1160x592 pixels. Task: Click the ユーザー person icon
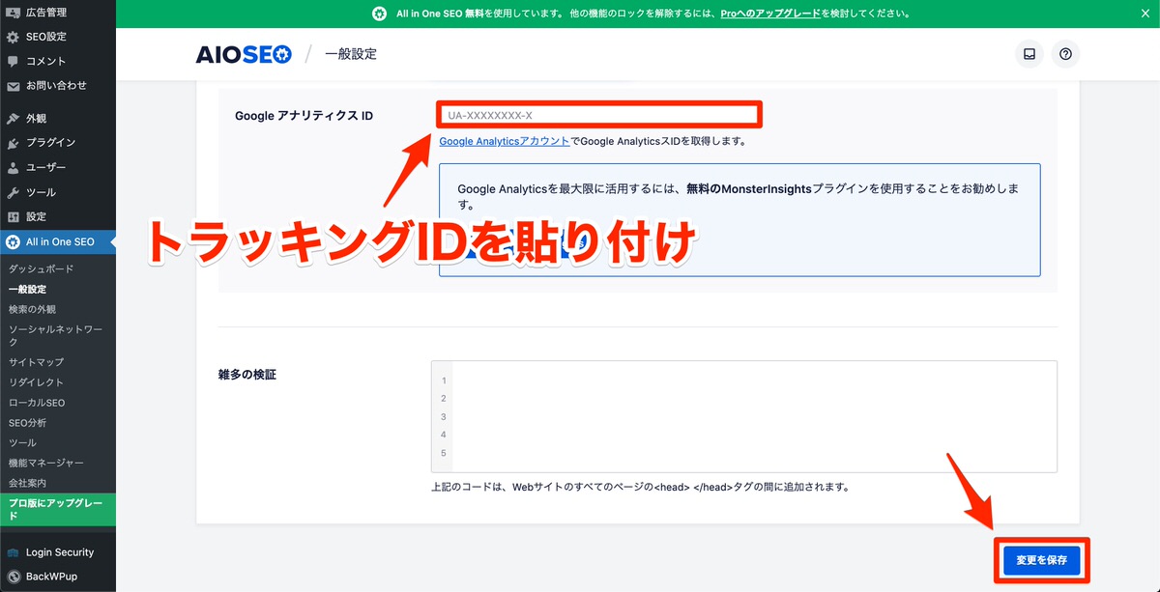[x=13, y=168]
